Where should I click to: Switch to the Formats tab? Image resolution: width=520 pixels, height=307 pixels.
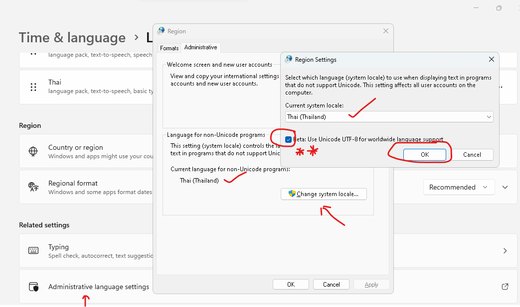[x=169, y=48]
